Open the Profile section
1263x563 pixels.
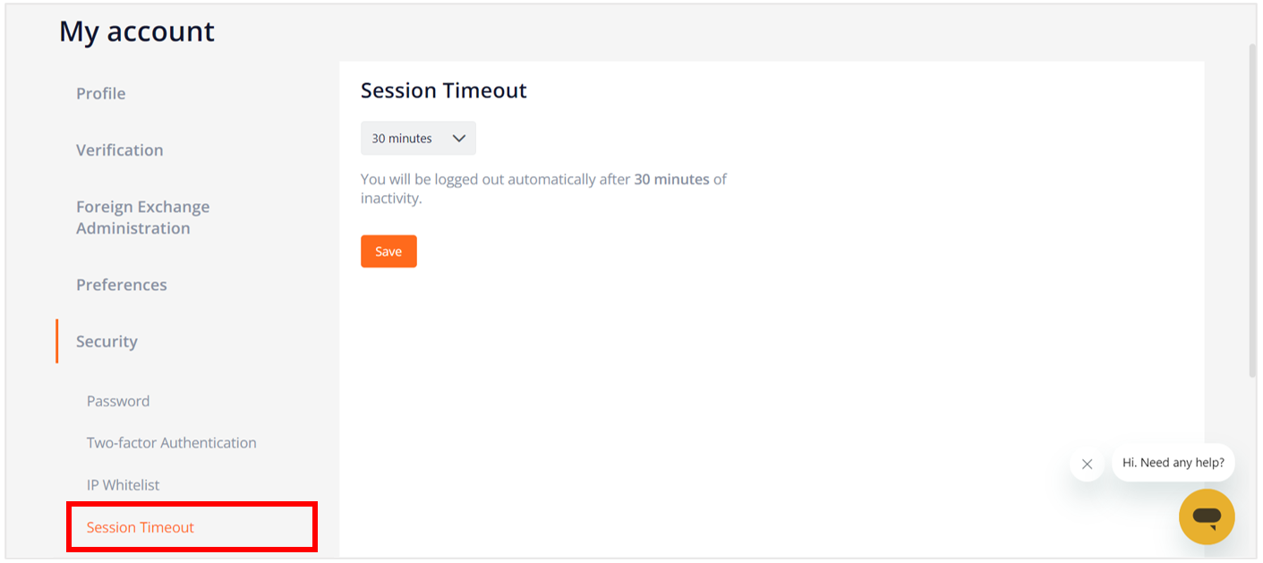pos(101,94)
